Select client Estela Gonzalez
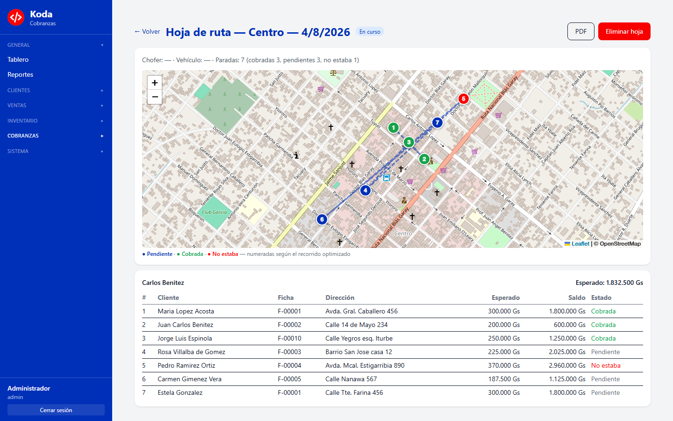Viewport: 673px width, 421px height. point(180,392)
